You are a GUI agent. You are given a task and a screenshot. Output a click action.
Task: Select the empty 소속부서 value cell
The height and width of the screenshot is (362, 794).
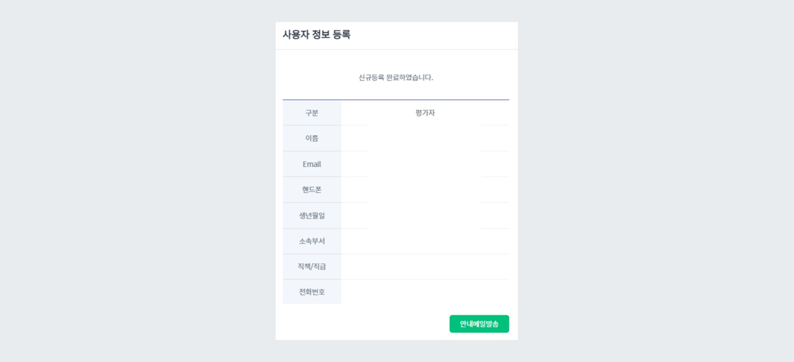[425, 241]
